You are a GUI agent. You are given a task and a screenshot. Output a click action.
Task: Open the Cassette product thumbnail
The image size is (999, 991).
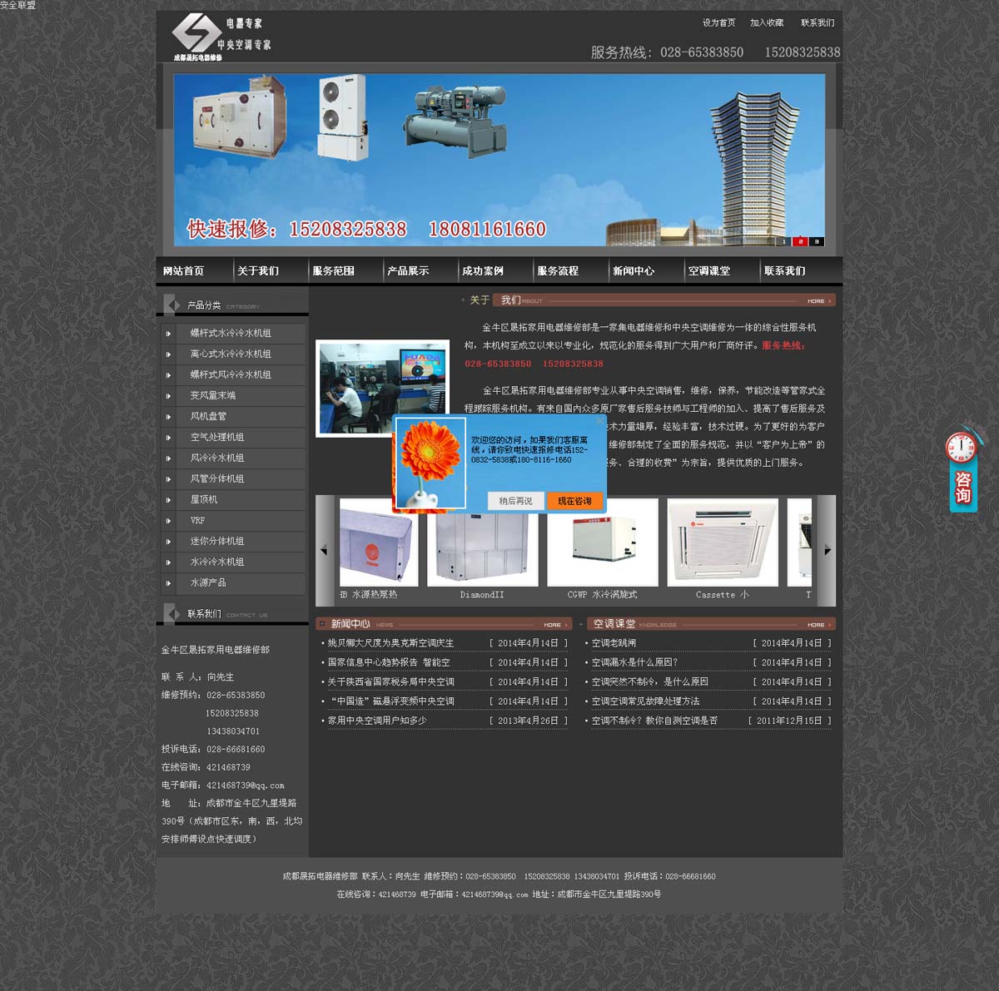point(723,543)
